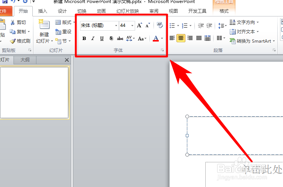
Task: Open the Font dialog launcher
Action: coord(163,50)
